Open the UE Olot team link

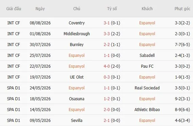tap(77, 77)
